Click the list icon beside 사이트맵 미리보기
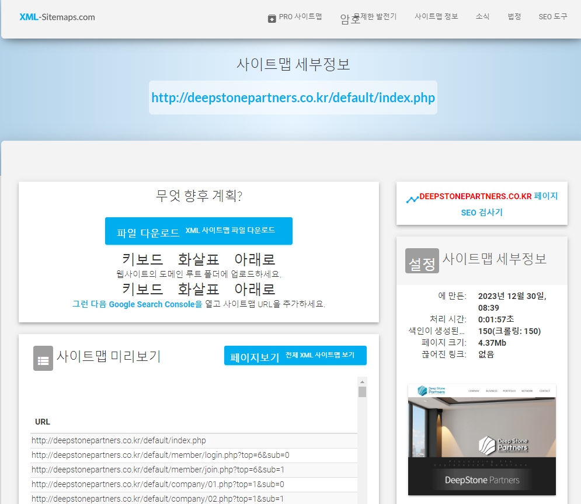The image size is (581, 504). coord(43,358)
